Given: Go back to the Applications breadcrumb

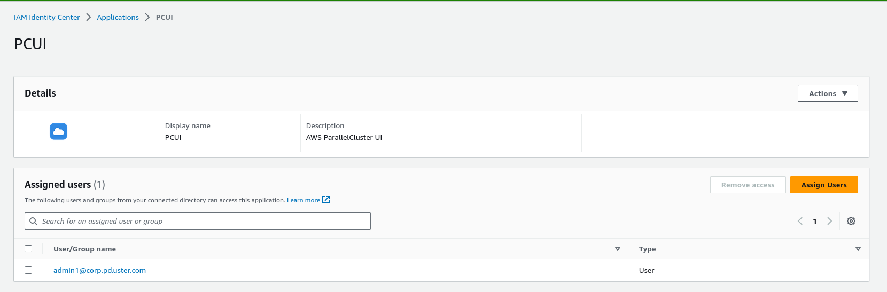Looking at the screenshot, I should (x=118, y=17).
